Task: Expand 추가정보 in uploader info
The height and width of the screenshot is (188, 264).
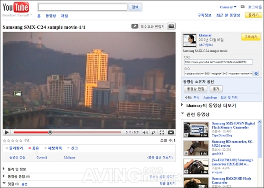Action: coord(206,45)
